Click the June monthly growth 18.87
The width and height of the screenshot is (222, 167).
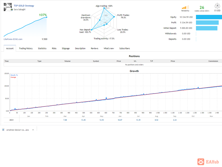[x=120, y=120]
